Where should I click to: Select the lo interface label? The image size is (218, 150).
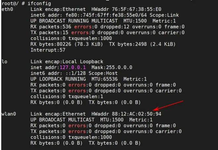tap(4, 61)
